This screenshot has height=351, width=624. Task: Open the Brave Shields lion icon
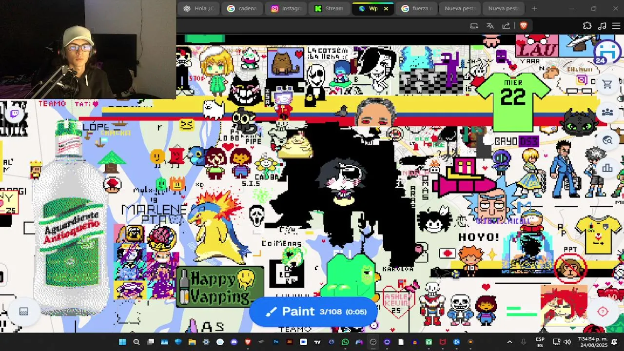click(x=524, y=26)
